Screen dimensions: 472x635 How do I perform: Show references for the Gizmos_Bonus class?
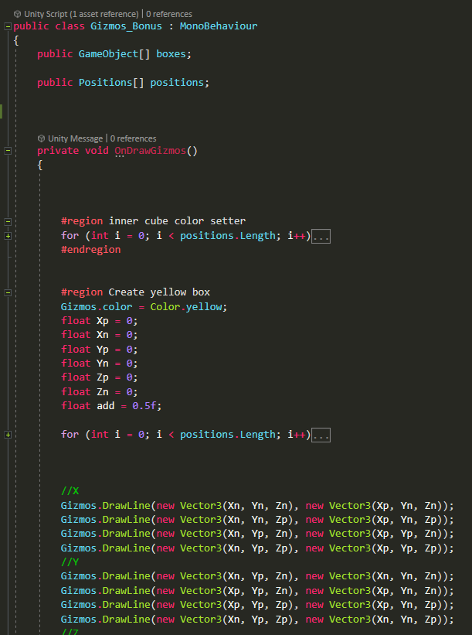click(x=168, y=14)
